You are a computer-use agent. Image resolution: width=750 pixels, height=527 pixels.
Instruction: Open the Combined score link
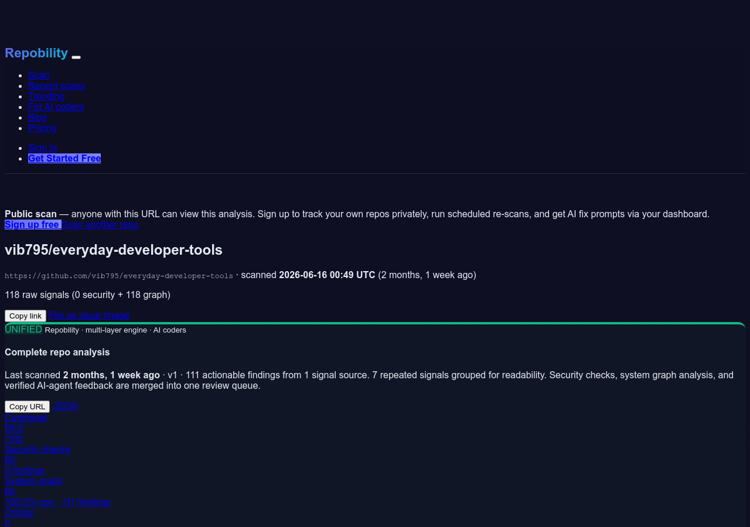[26, 428]
